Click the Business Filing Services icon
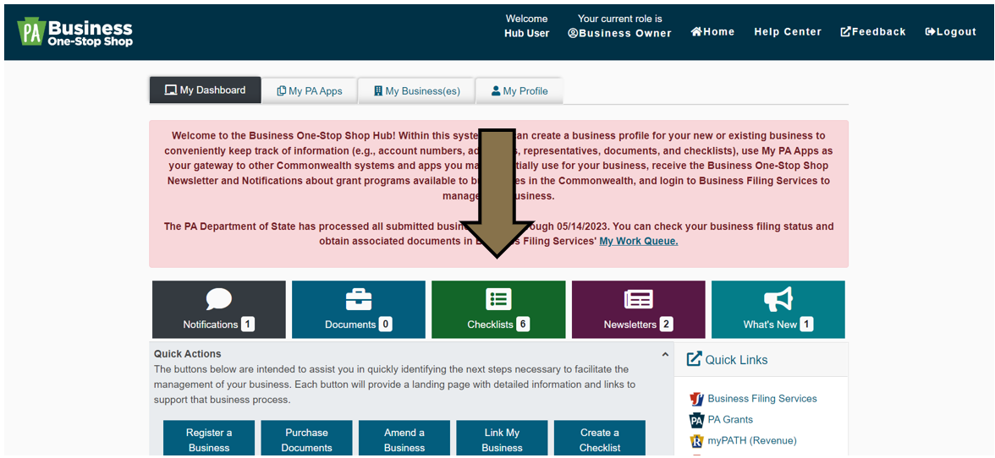The image size is (995, 458). pos(697,399)
